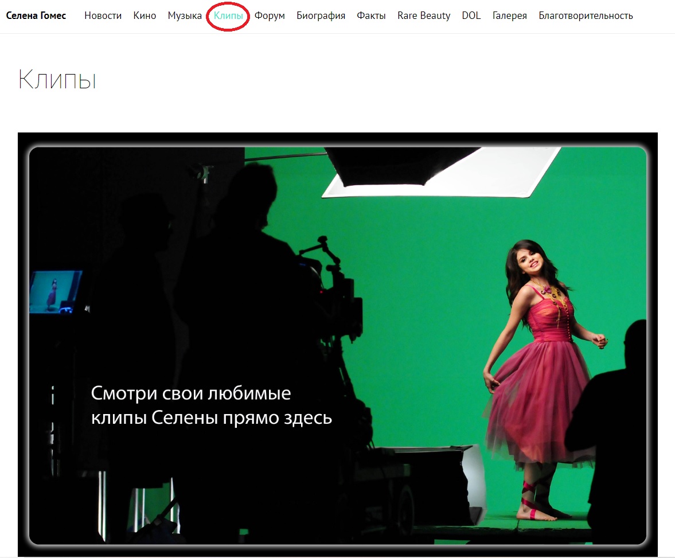
Task: Open the Музыка page
Action: [x=185, y=16]
